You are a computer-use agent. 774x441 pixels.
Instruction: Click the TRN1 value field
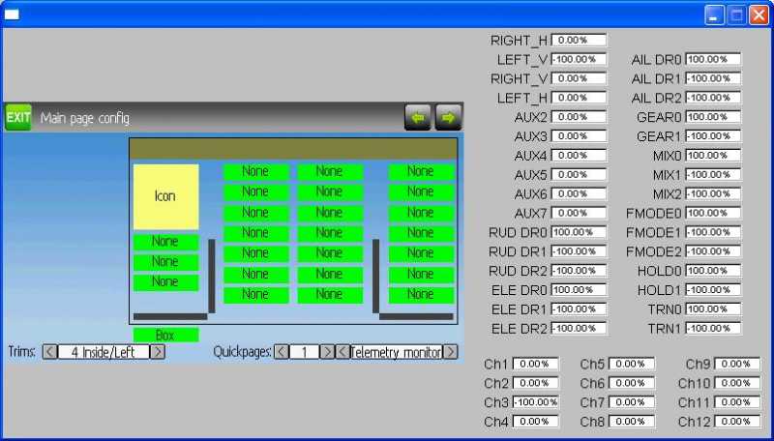tap(713, 329)
